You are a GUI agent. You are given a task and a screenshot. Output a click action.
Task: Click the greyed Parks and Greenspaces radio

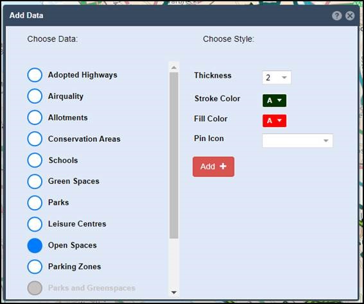click(35, 288)
